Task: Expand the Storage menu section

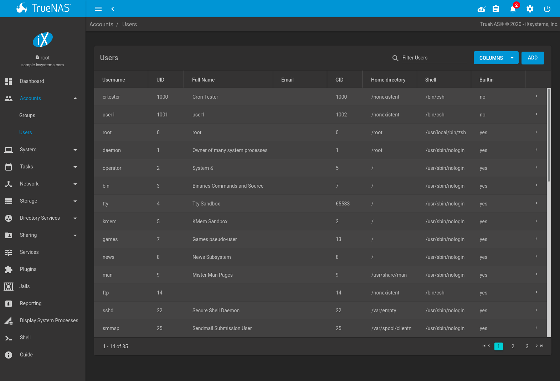Action: pyautogui.click(x=43, y=201)
